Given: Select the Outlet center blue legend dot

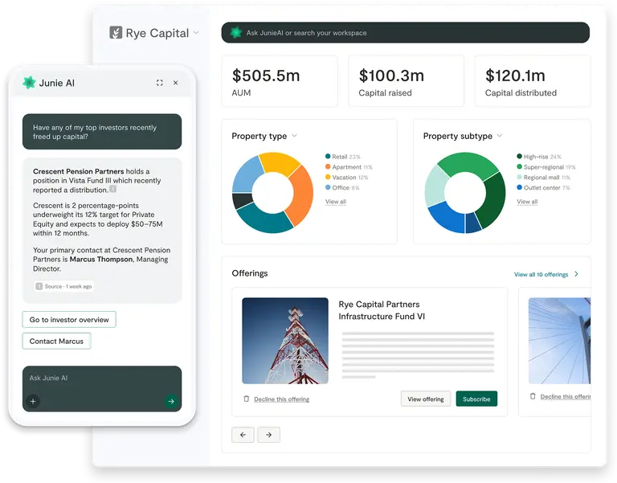Looking at the screenshot, I should pos(520,187).
